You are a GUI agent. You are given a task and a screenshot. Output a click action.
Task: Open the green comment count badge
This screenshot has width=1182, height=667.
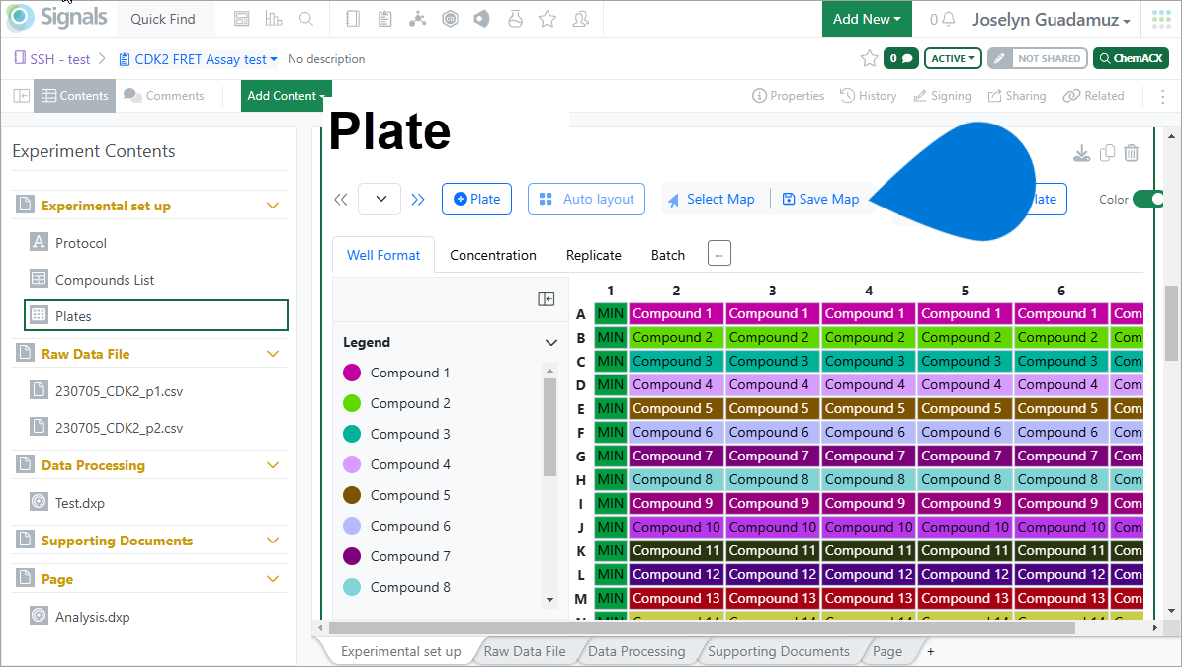(900, 58)
